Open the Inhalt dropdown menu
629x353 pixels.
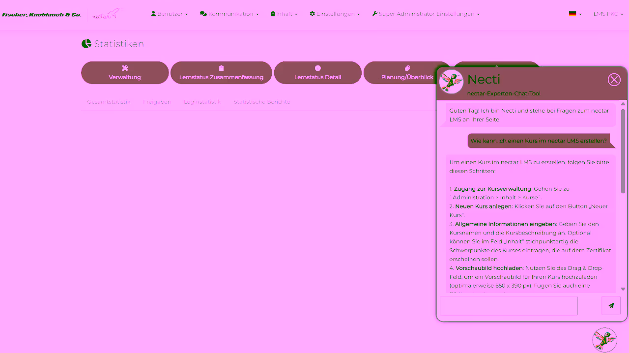tap(284, 14)
